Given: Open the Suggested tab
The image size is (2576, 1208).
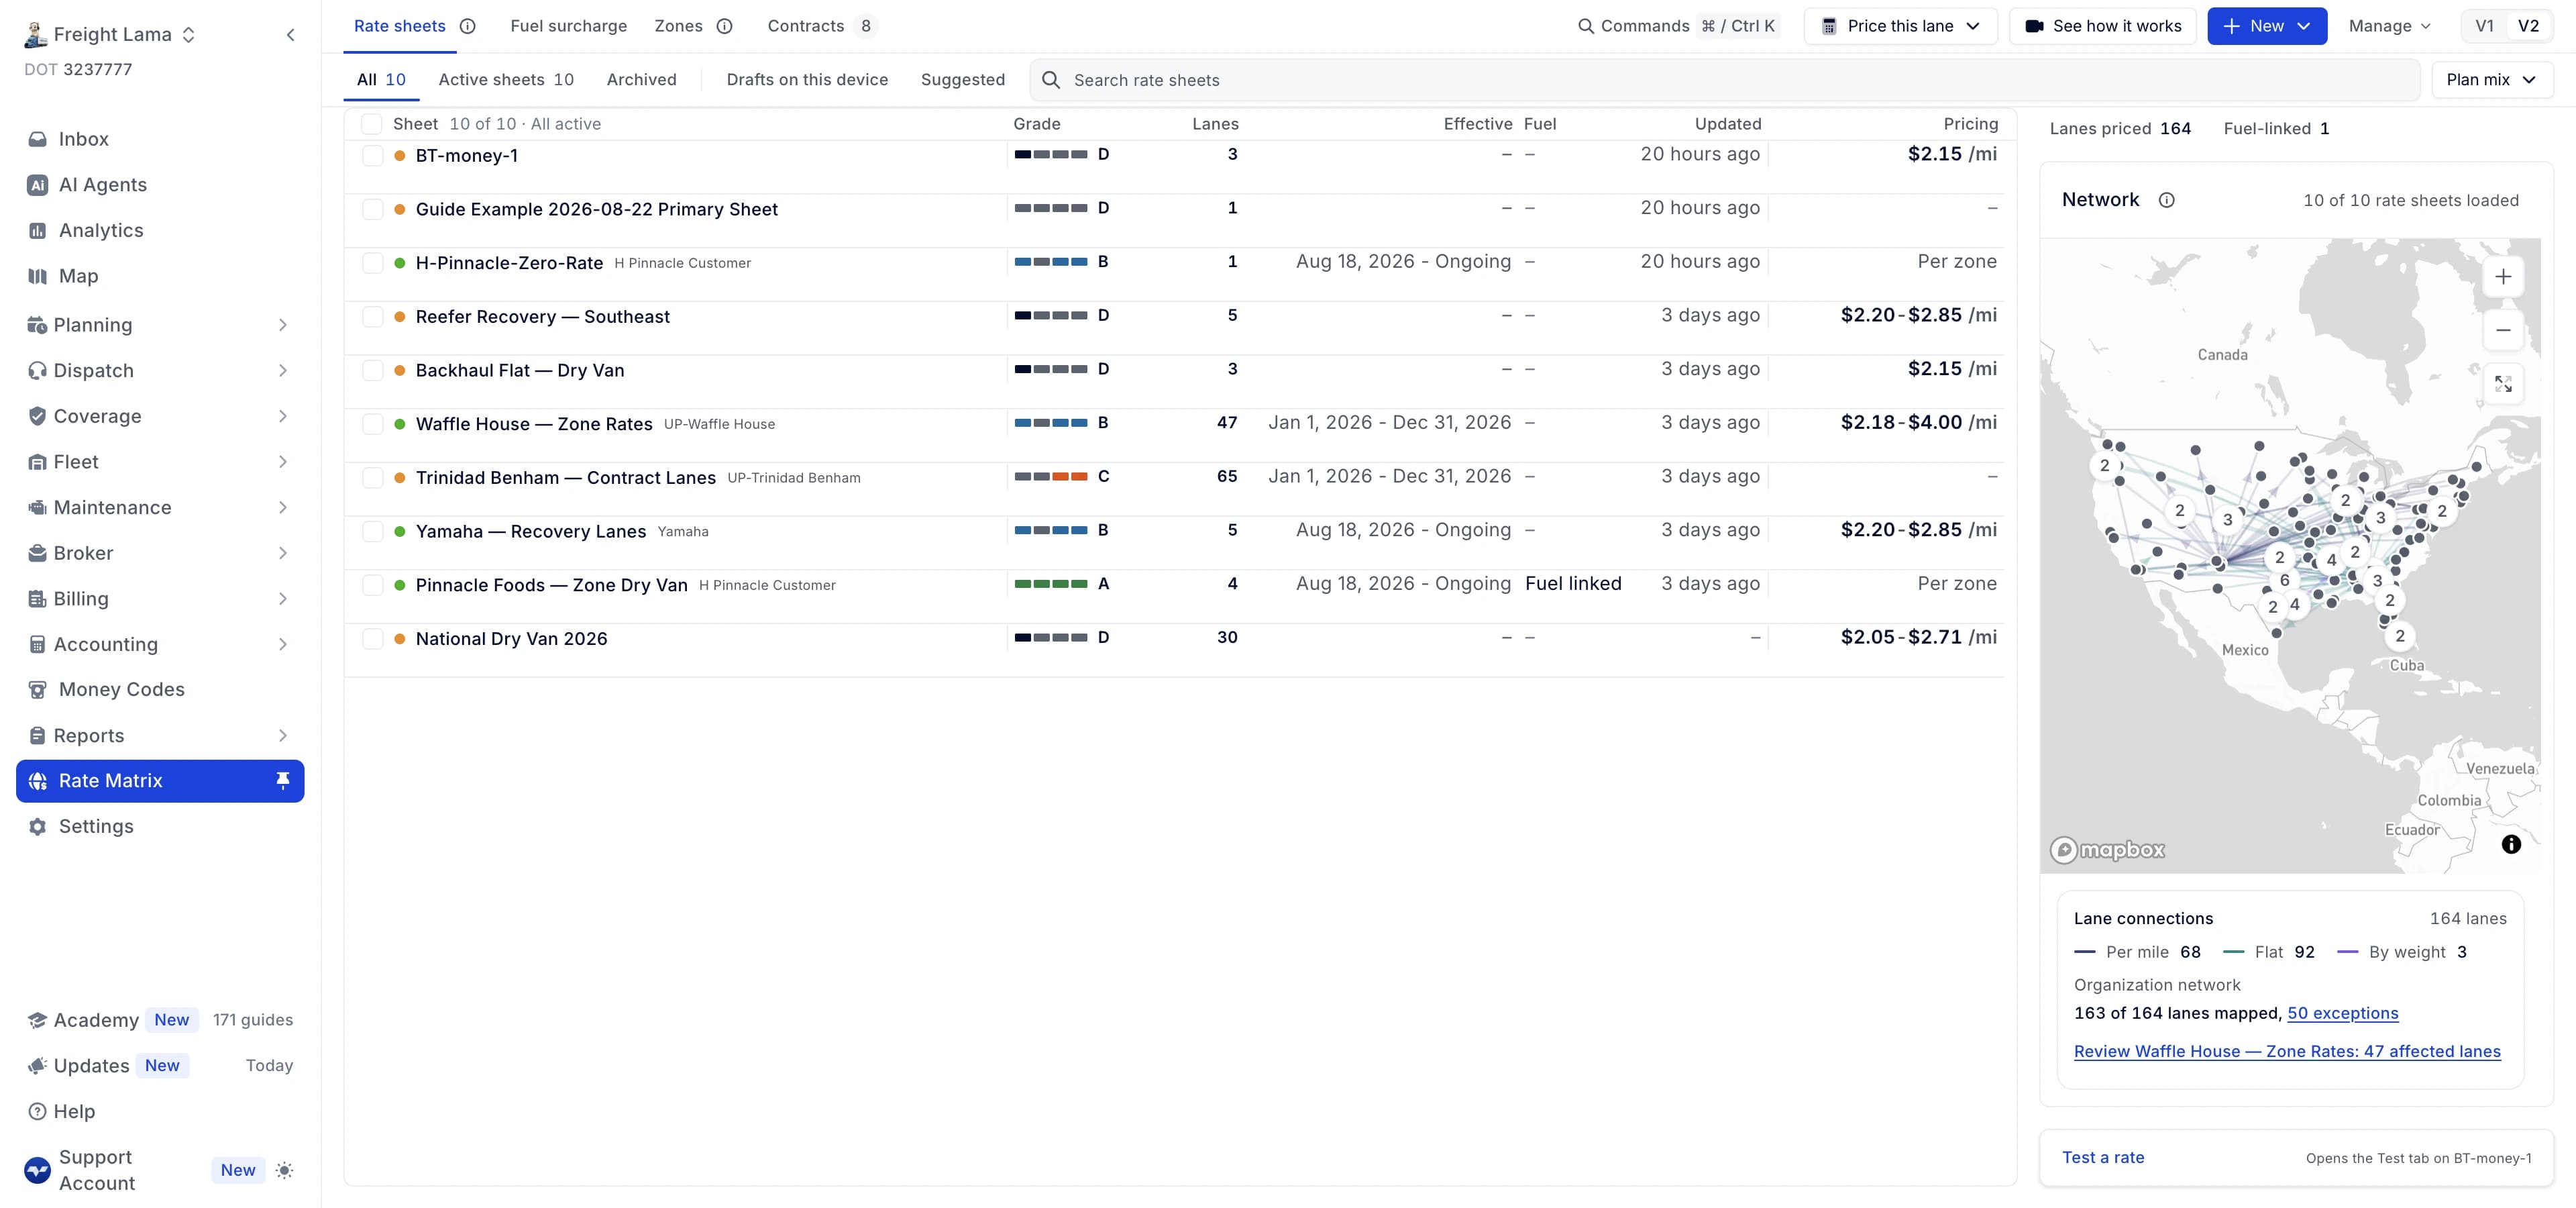Looking at the screenshot, I should tap(962, 80).
